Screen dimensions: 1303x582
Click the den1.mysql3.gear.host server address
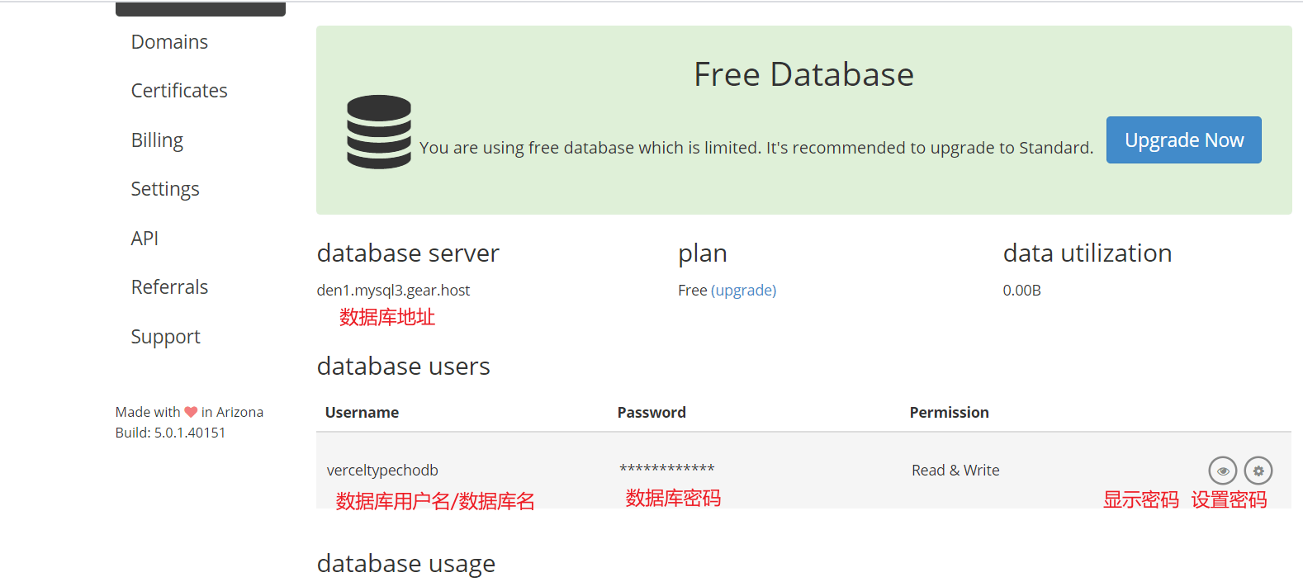pos(393,291)
